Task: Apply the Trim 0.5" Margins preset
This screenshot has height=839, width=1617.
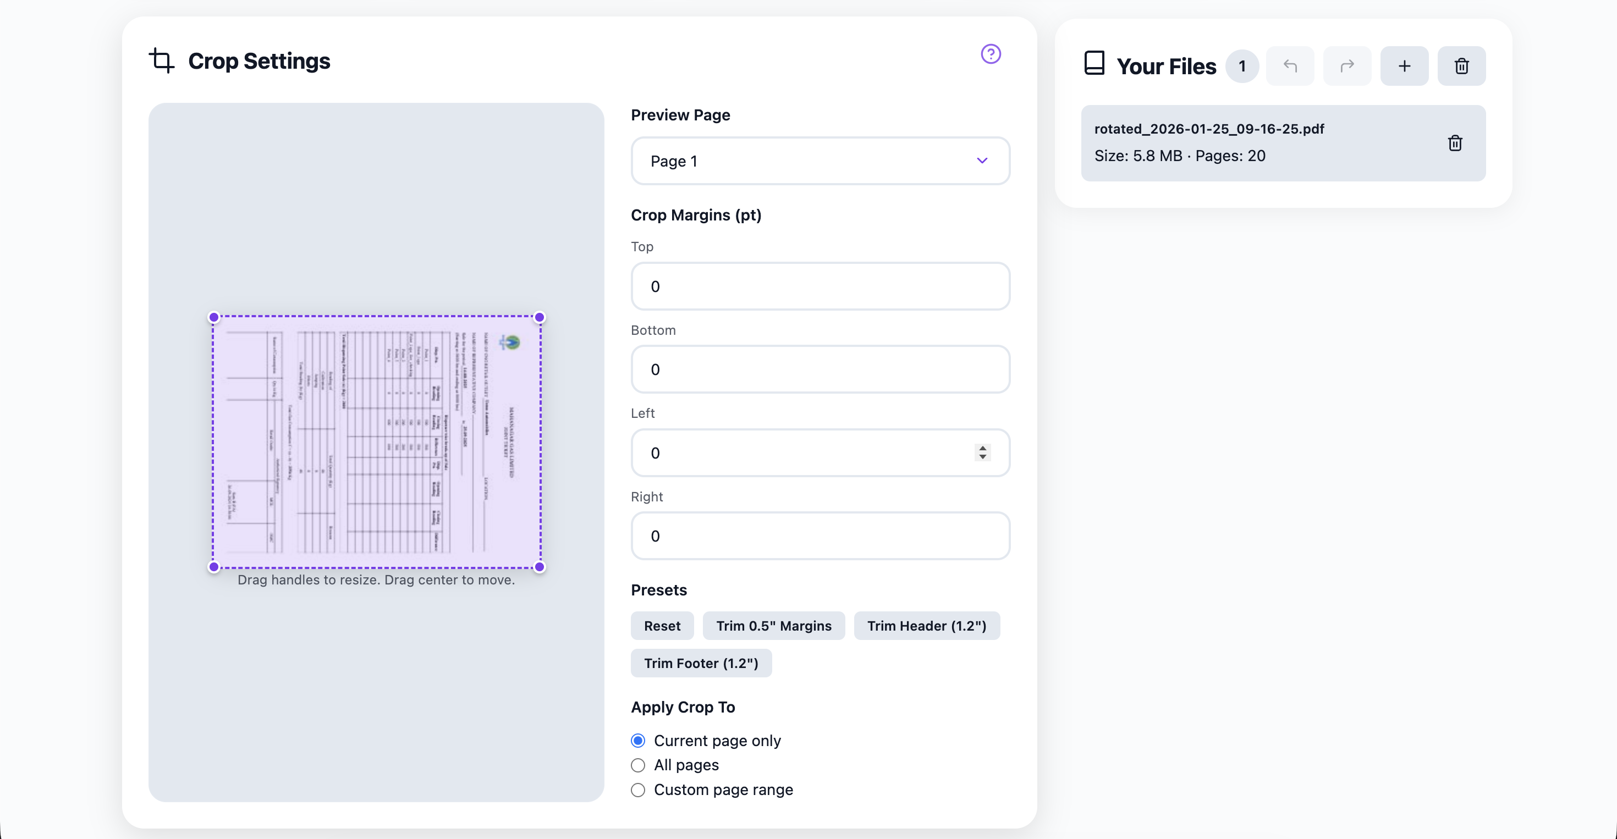Action: [773, 626]
